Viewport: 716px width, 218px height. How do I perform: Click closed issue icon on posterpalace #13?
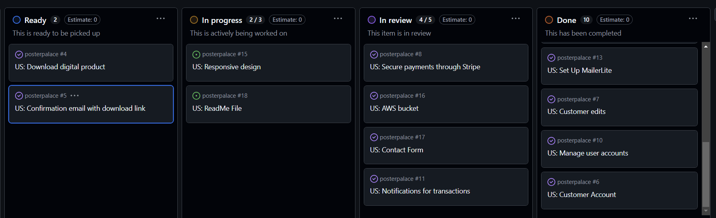pyautogui.click(x=551, y=58)
